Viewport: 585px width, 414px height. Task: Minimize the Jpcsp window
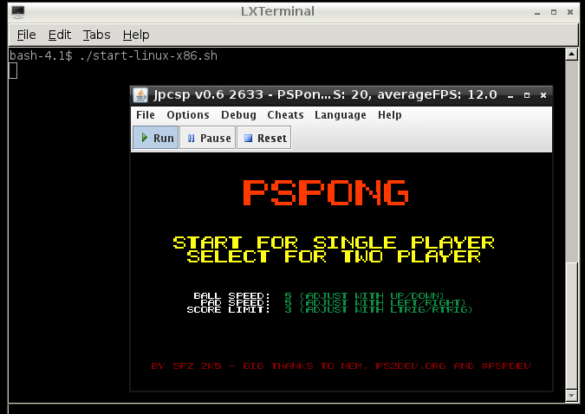[510, 95]
